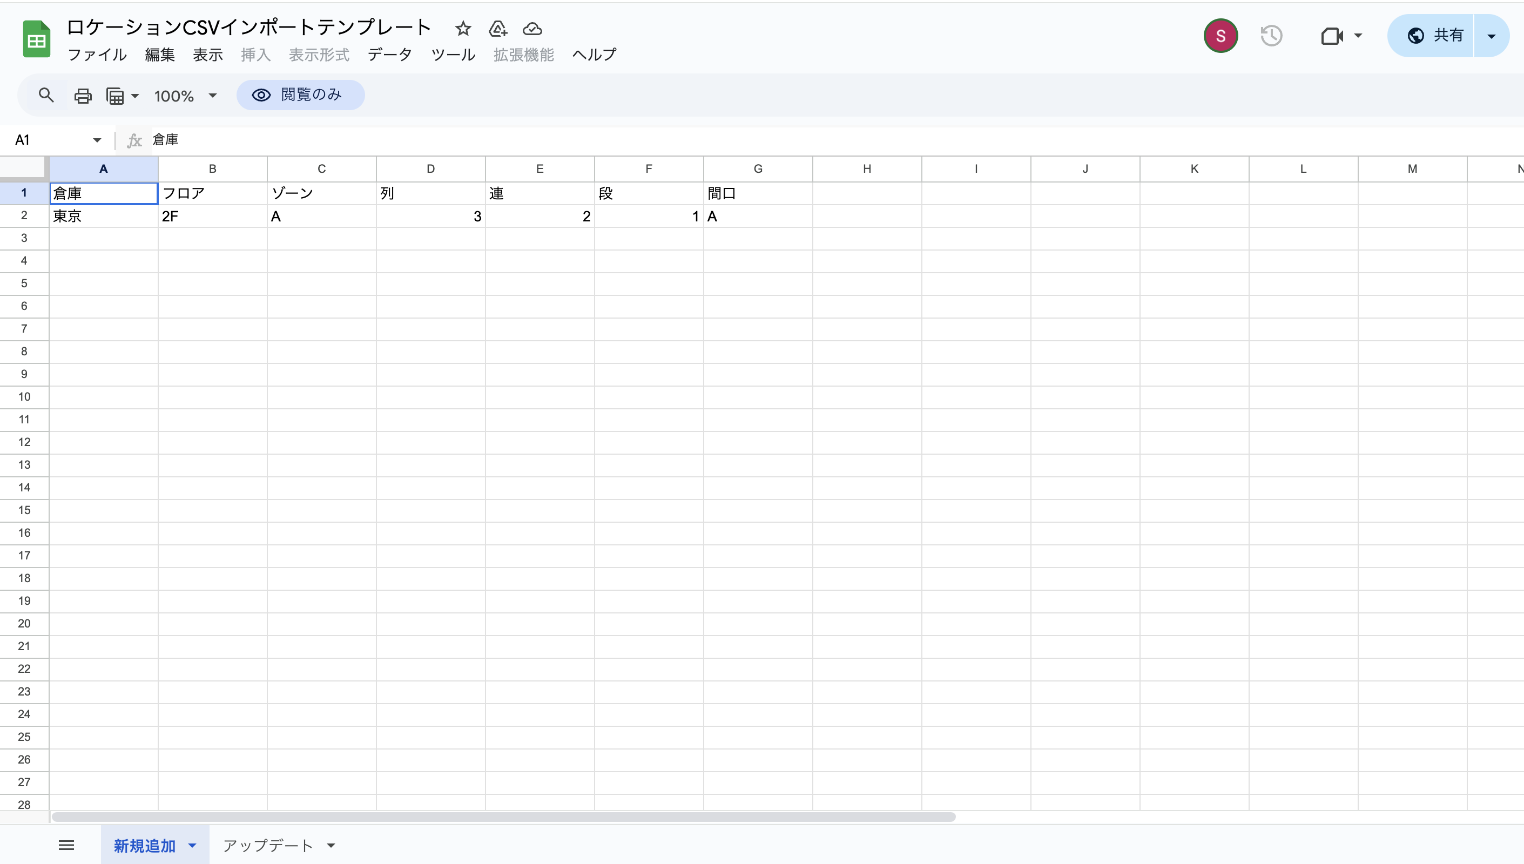
Task: Open version history clock icon
Action: (1271, 36)
